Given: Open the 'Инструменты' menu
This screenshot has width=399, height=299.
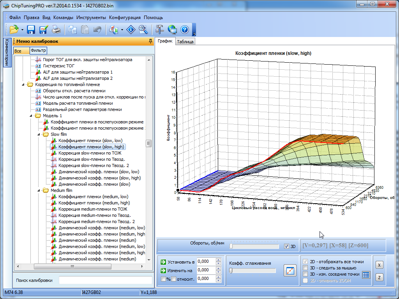Looking at the screenshot, I should 91,18.
